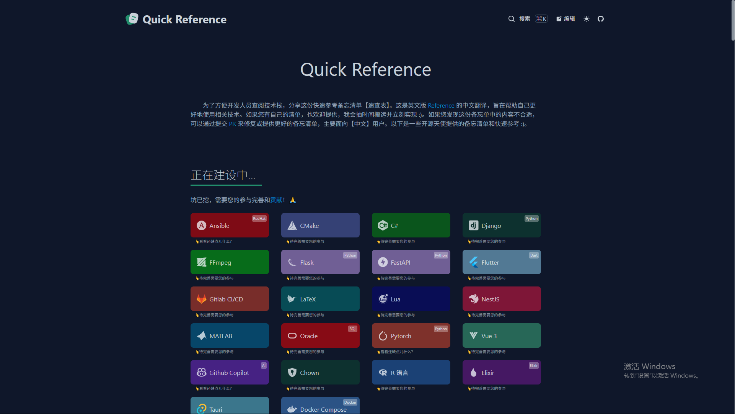
Task: Click the ⌘K search shortcut box
Action: pos(541,19)
